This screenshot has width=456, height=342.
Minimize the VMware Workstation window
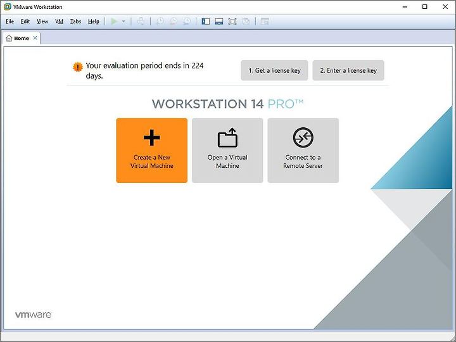click(x=405, y=7)
